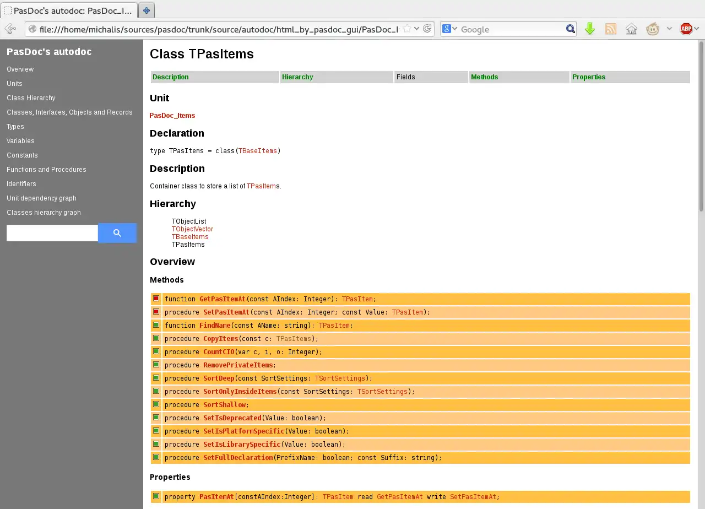Open Units in the sidebar

pyautogui.click(x=14, y=84)
